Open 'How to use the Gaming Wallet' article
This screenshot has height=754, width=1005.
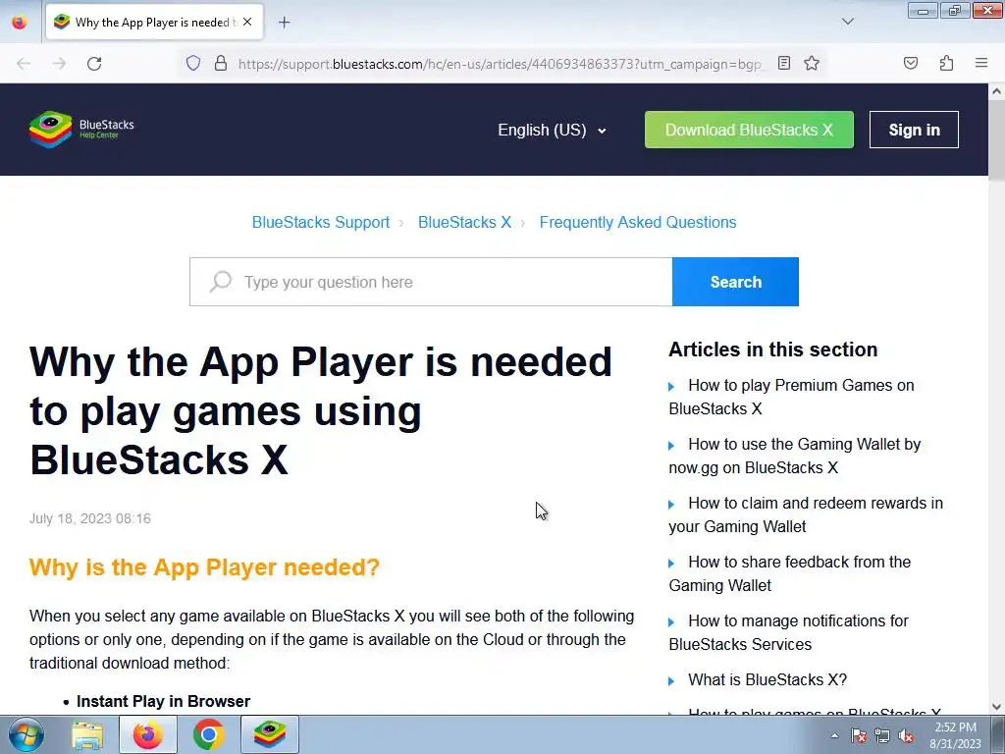point(795,456)
